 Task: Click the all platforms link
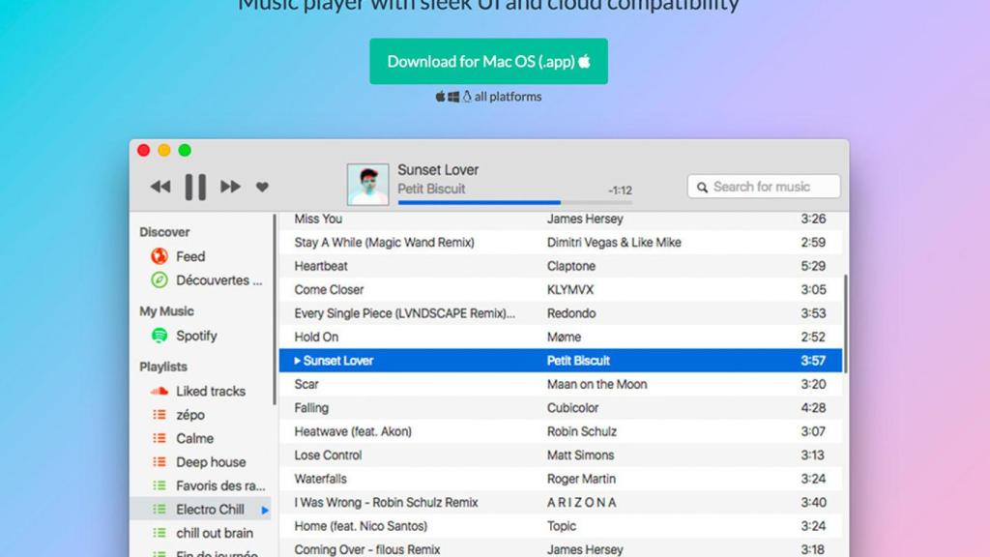[x=507, y=97]
